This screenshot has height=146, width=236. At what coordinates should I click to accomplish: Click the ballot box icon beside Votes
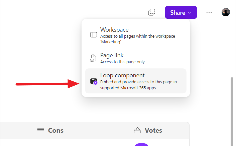click(x=137, y=130)
